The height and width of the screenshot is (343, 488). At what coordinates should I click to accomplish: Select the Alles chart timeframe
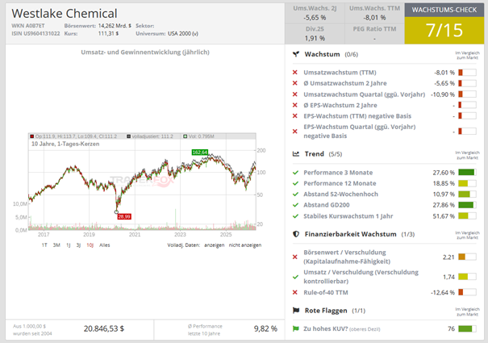pyautogui.click(x=105, y=245)
